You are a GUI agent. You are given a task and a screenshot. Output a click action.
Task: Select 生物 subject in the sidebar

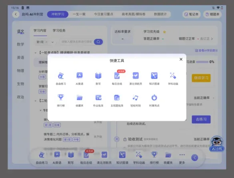[20, 84]
